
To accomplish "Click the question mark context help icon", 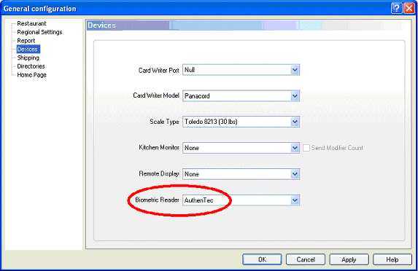I will click(x=396, y=8).
